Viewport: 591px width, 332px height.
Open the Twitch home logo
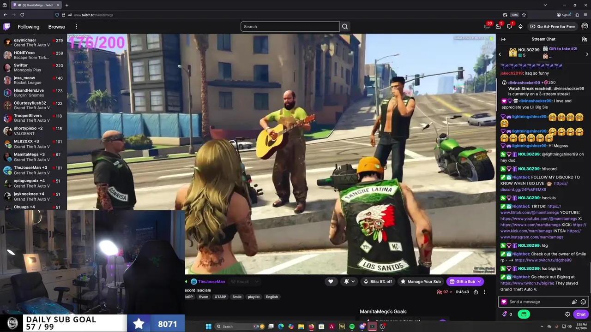point(6,26)
